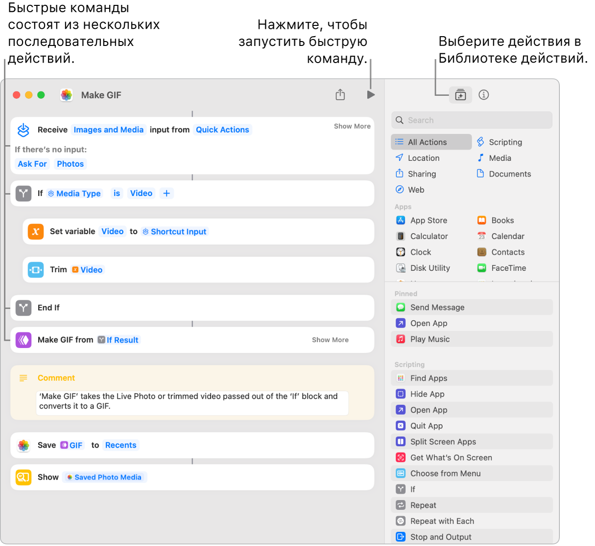
Task: Select Send Message pinned action
Action: [437, 307]
